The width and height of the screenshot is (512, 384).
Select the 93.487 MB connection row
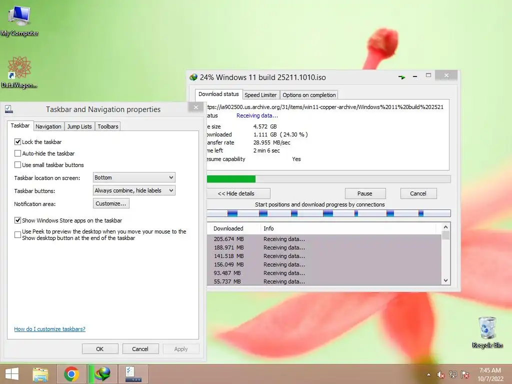click(324, 273)
